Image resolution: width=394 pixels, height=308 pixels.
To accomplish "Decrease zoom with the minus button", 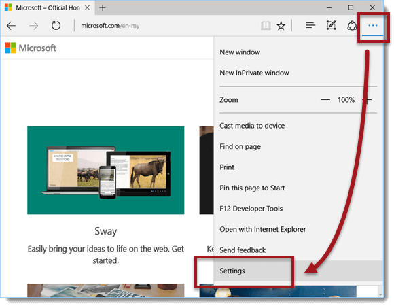I will [325, 100].
